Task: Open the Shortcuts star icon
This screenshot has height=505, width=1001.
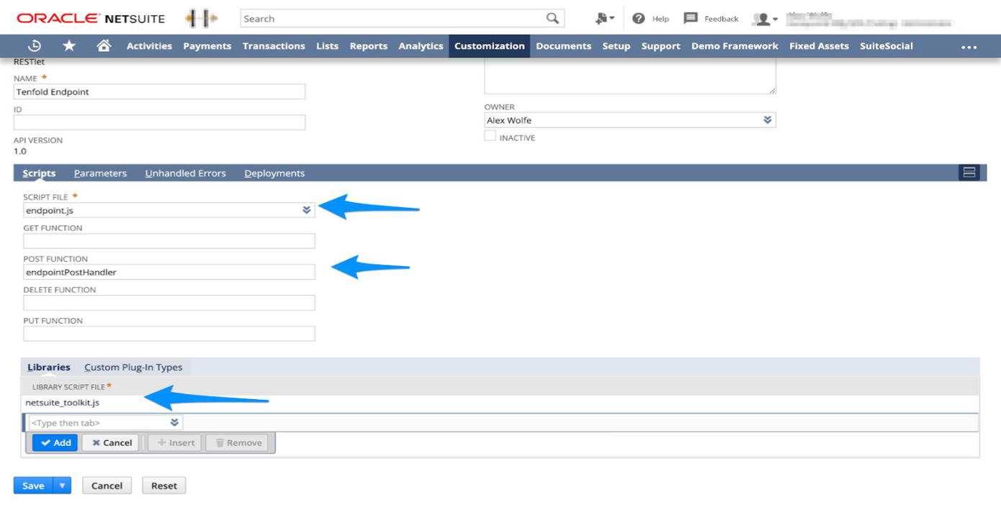Action: click(x=69, y=45)
